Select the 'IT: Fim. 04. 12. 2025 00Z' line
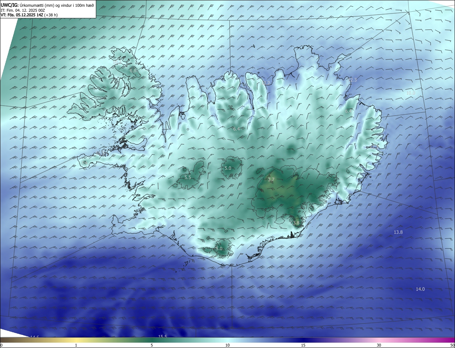Viewport: 455px width, 348px height. pyautogui.click(x=23, y=10)
